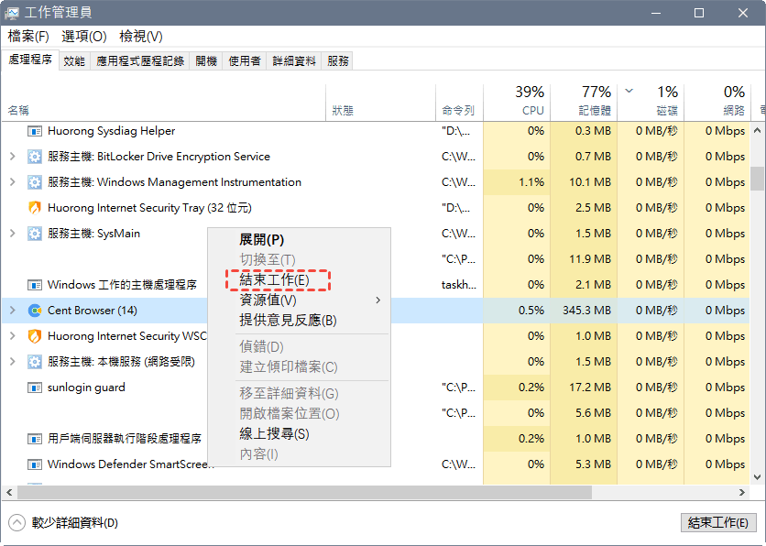
Task: Click the vertical scrollbar down arrow
Action: coord(757,477)
